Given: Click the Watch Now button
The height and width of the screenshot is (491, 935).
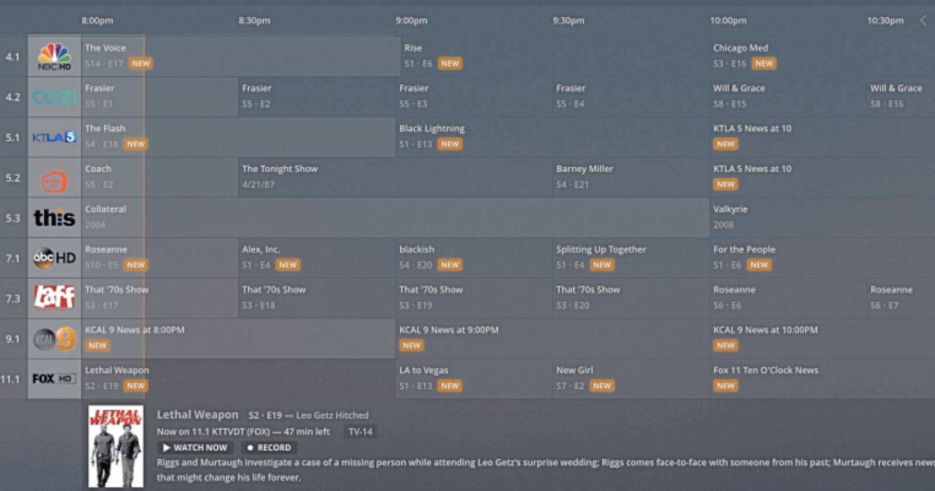Looking at the screenshot, I should coord(195,448).
